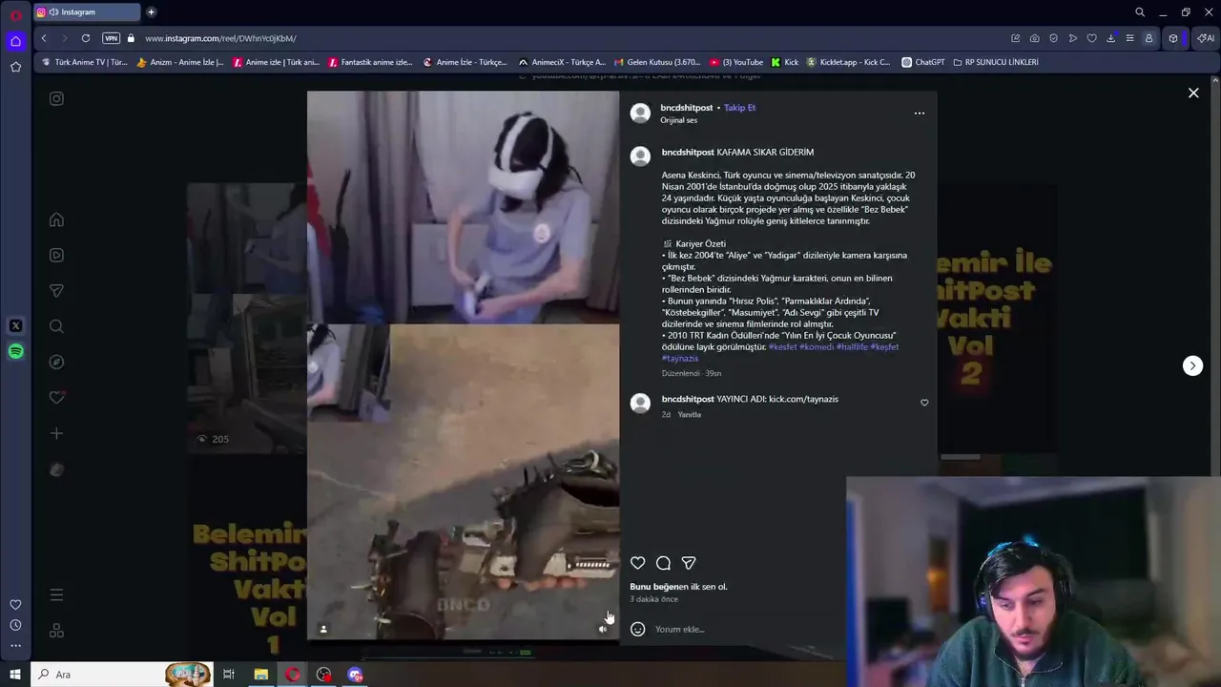Screen dimensions: 1221x687
Task: Open the Opera AI button
Action: click(x=1206, y=38)
